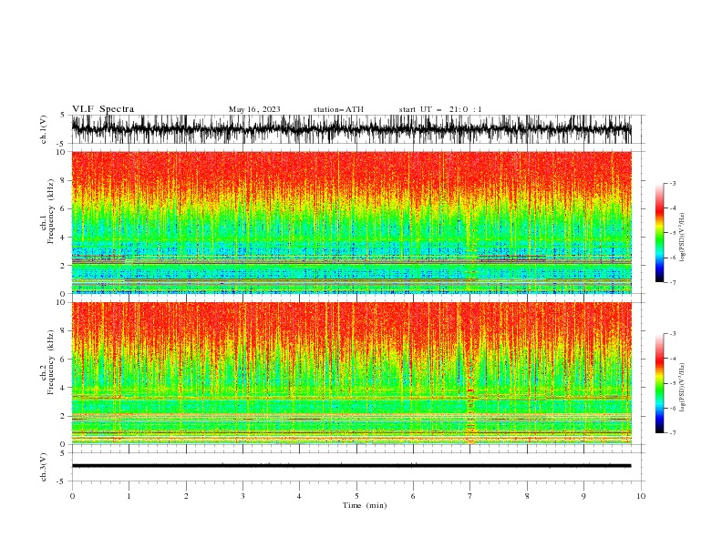
Task: Click time axis tick label "2"
Action: [186, 496]
